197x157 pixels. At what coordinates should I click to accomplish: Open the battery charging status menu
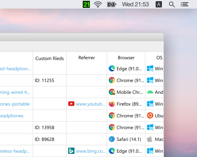tap(112, 5)
